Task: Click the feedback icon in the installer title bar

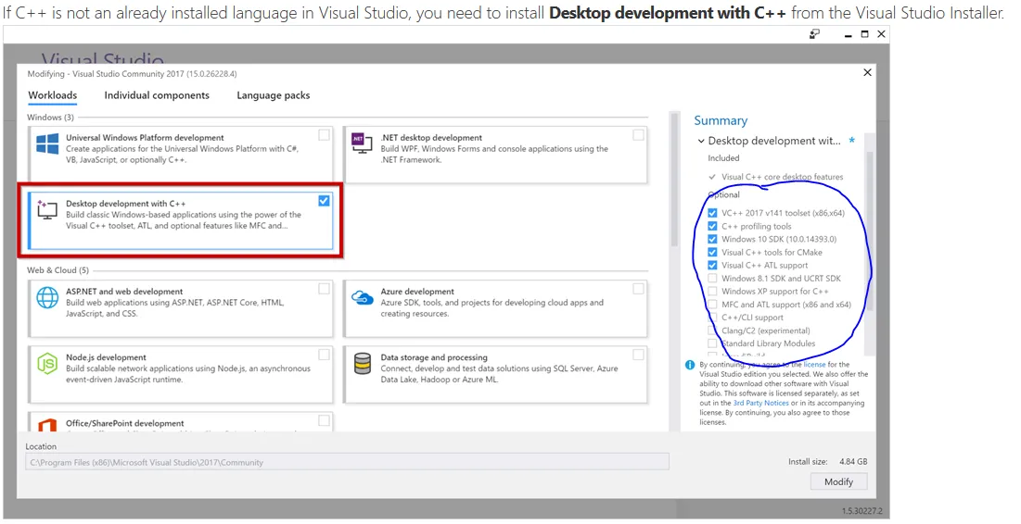Action: pyautogui.click(x=814, y=34)
